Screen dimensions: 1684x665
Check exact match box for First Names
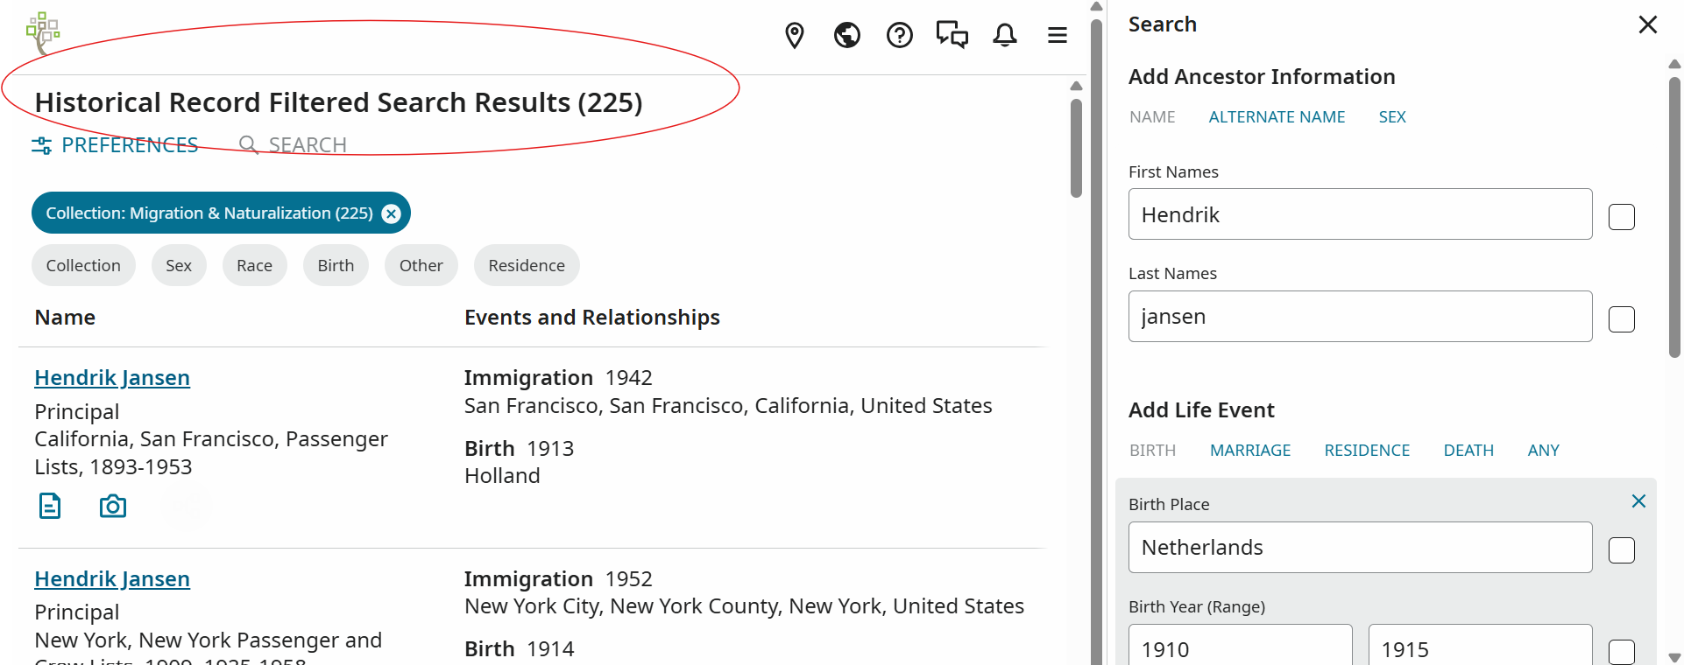point(1622,217)
